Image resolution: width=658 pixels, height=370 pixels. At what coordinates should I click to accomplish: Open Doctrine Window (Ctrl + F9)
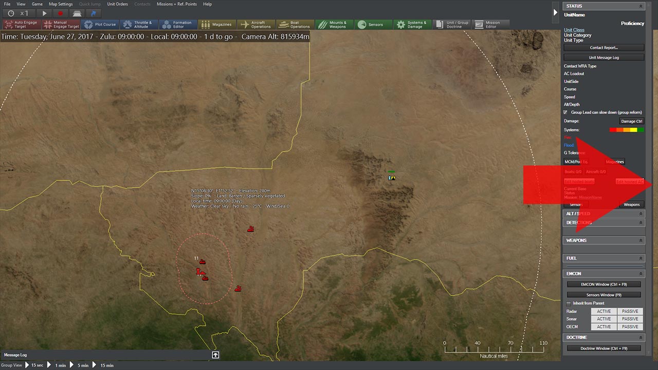coord(604,348)
